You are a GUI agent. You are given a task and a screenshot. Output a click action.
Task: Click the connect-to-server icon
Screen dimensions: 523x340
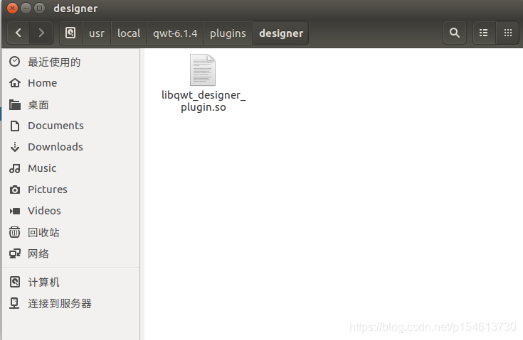pos(14,303)
